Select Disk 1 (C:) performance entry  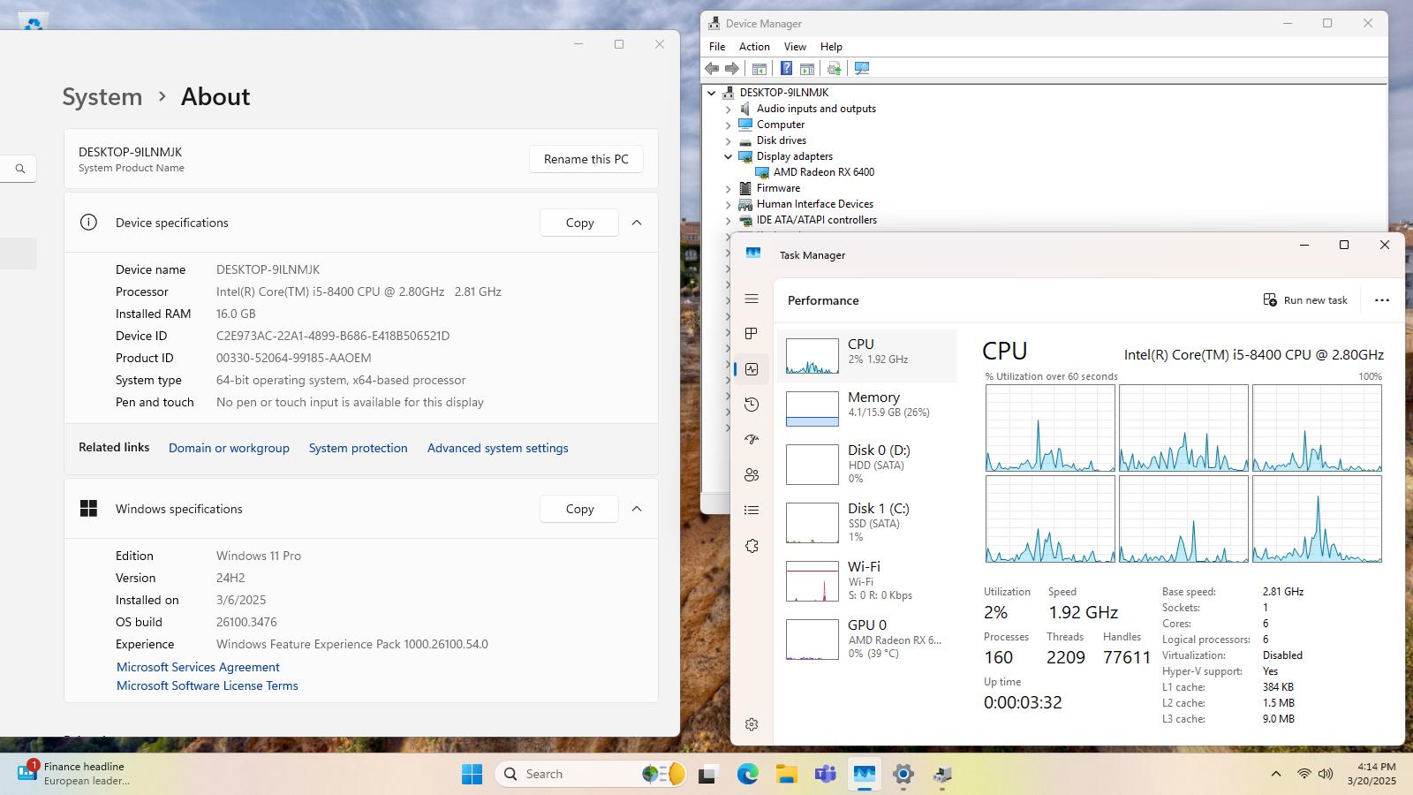point(867,522)
